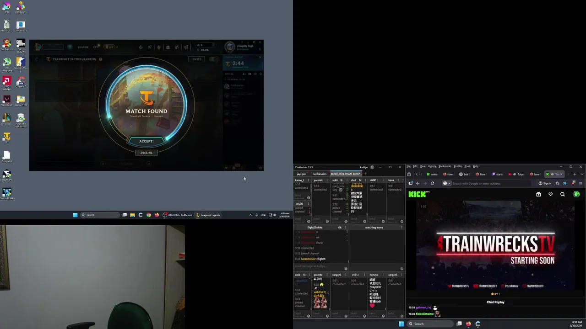This screenshot has width=586, height=329.
Task: Go back in Firefox navigation
Action: click(x=418, y=183)
